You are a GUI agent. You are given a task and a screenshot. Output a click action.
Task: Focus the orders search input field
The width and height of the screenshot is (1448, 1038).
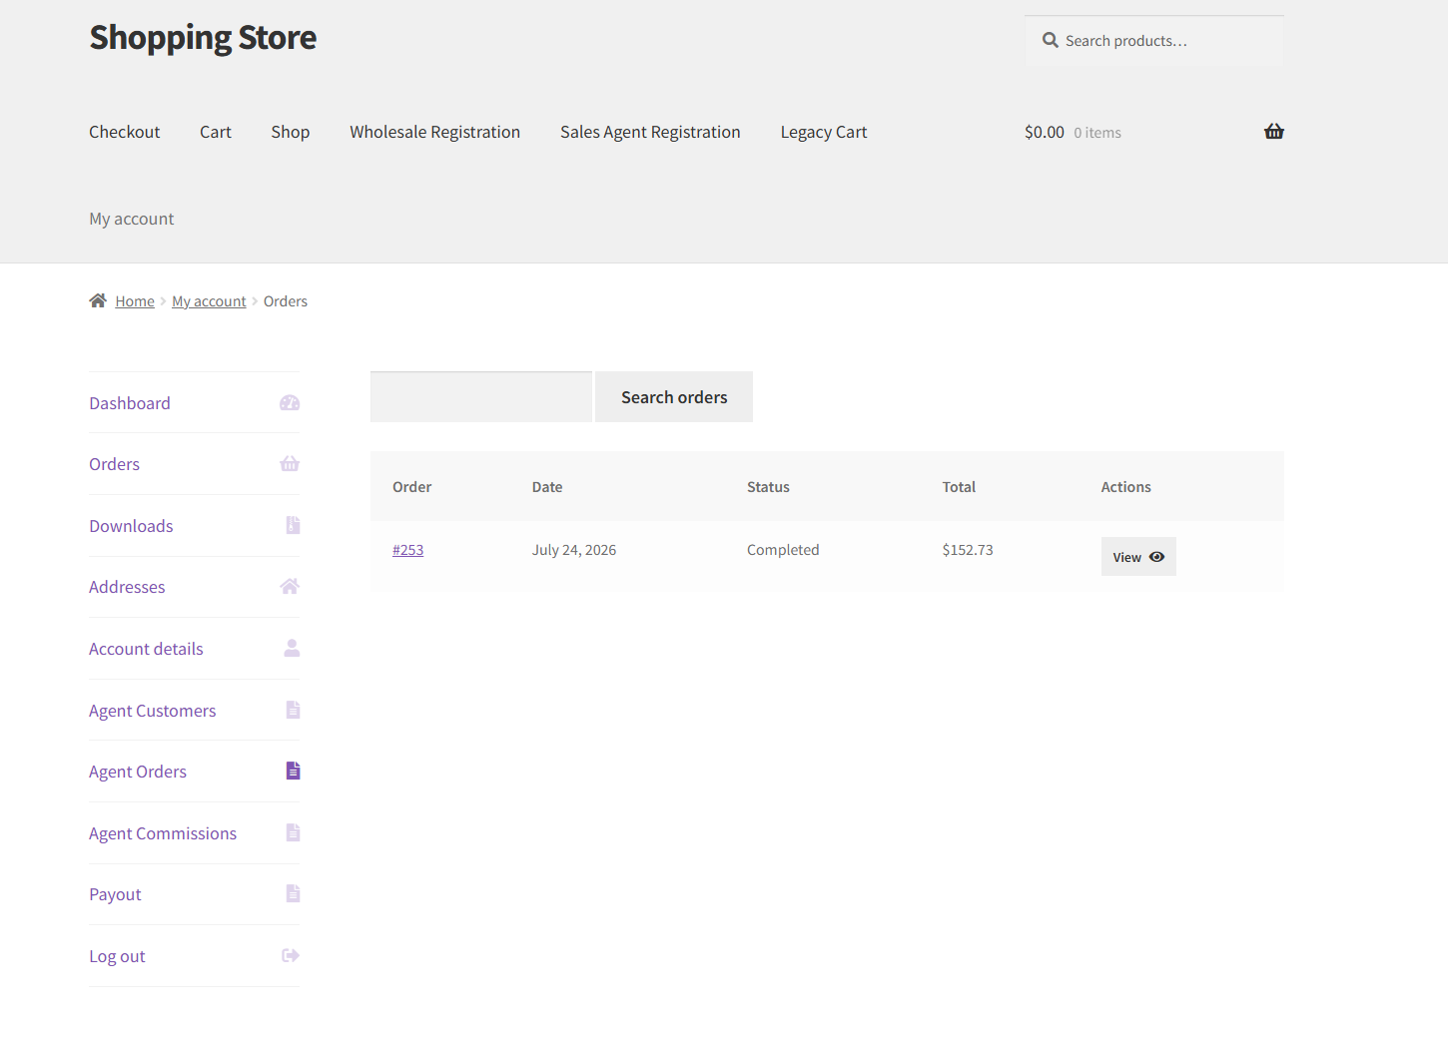point(481,397)
